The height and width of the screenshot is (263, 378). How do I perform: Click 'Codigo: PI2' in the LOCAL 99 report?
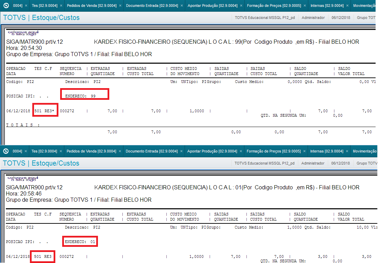[x=20, y=82]
